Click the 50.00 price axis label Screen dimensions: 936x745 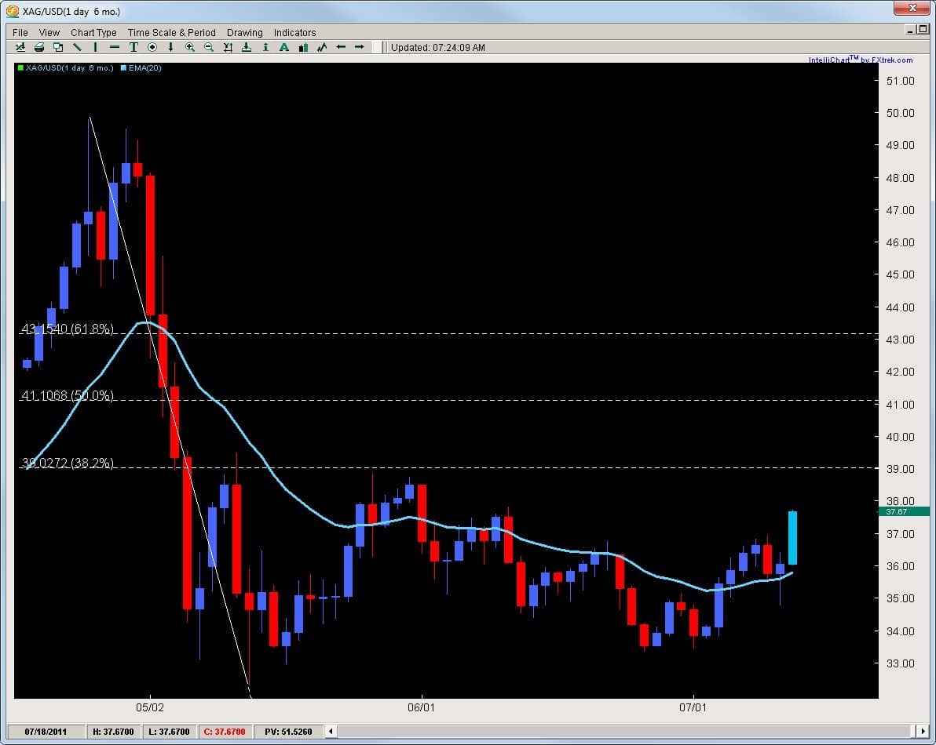pos(900,113)
